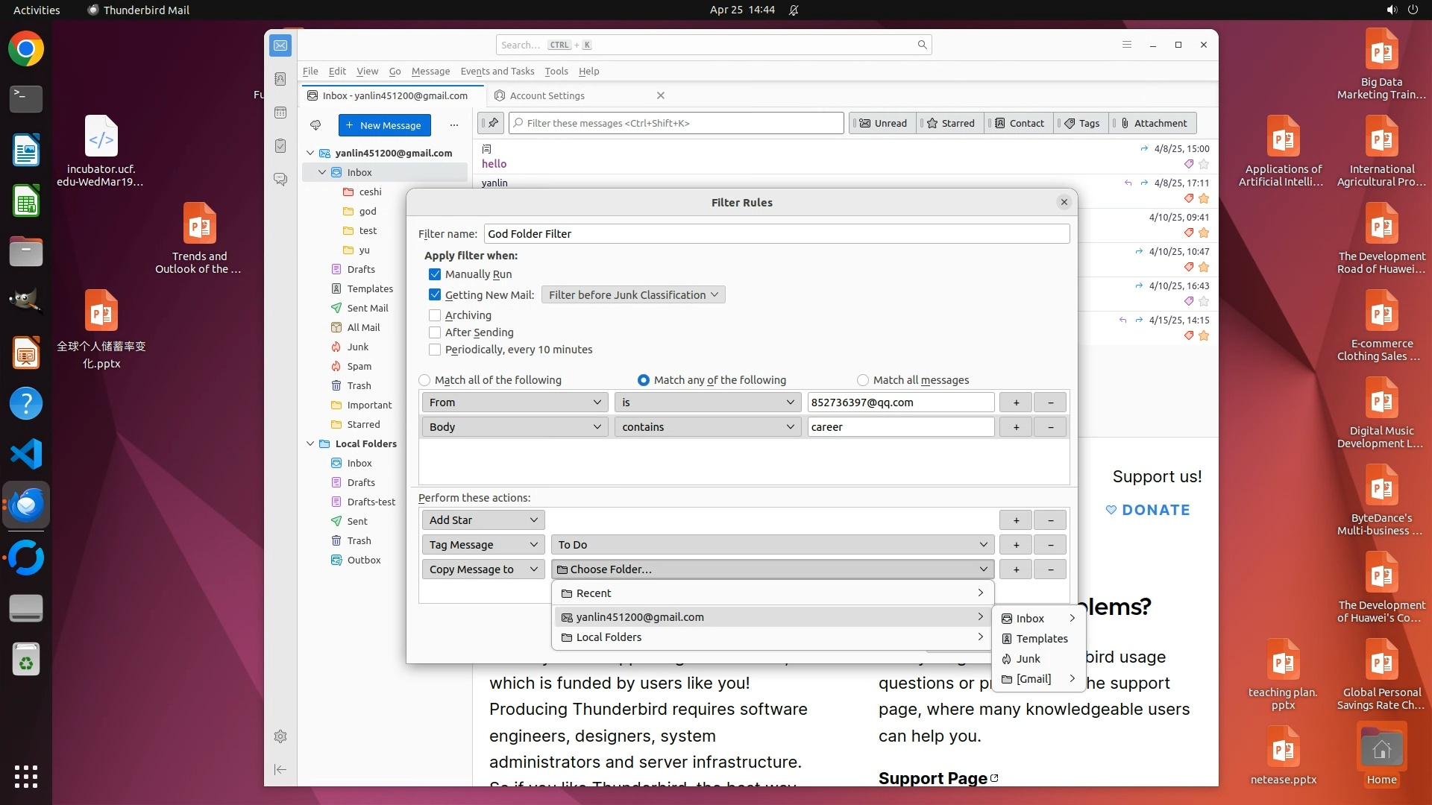The width and height of the screenshot is (1432, 805).
Task: Expand the To Do tag dropdown
Action: click(x=772, y=545)
